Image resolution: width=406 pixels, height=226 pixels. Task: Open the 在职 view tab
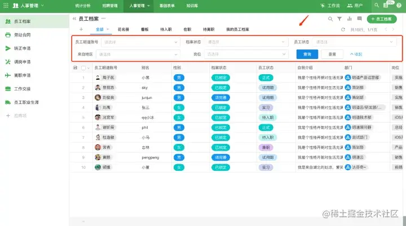tap(187, 29)
